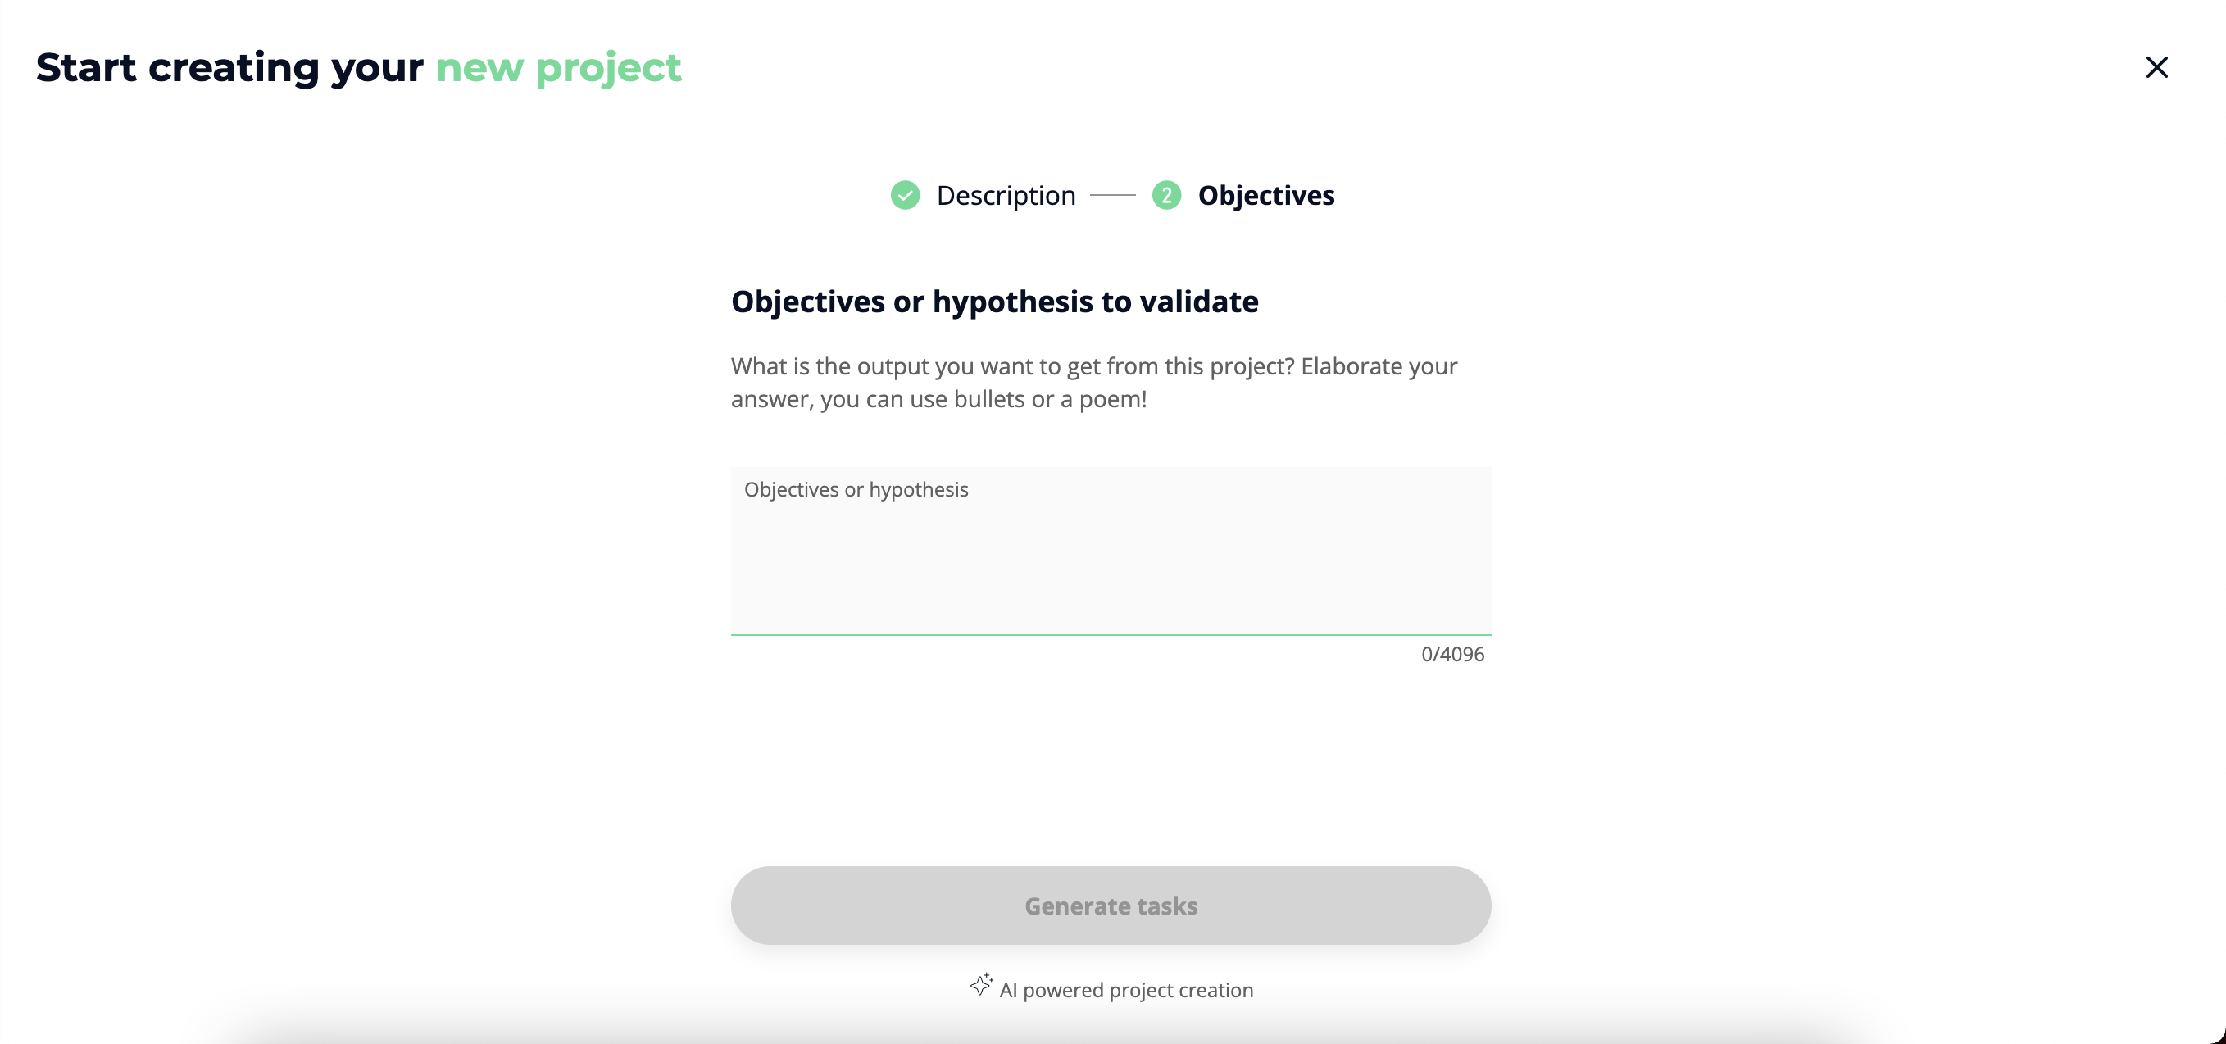Click the "Start creating your" title text

tap(229, 67)
